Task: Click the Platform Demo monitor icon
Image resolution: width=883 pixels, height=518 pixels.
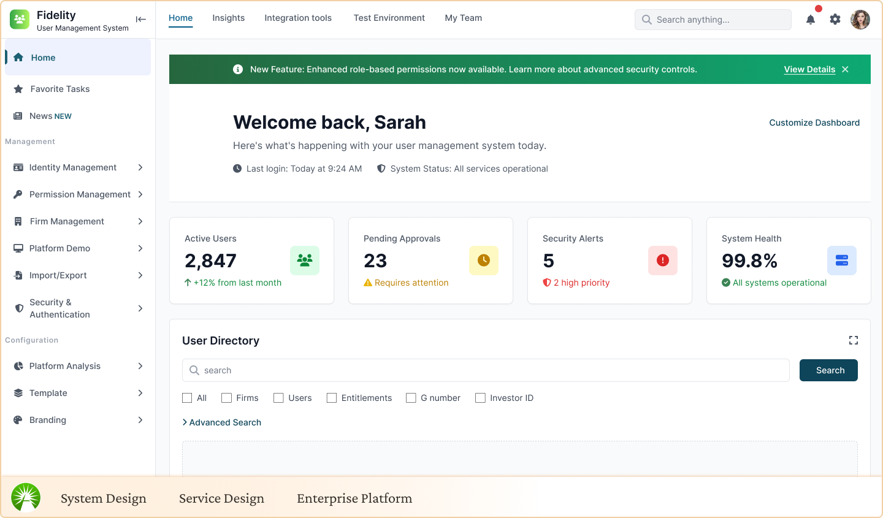Action: click(x=18, y=248)
